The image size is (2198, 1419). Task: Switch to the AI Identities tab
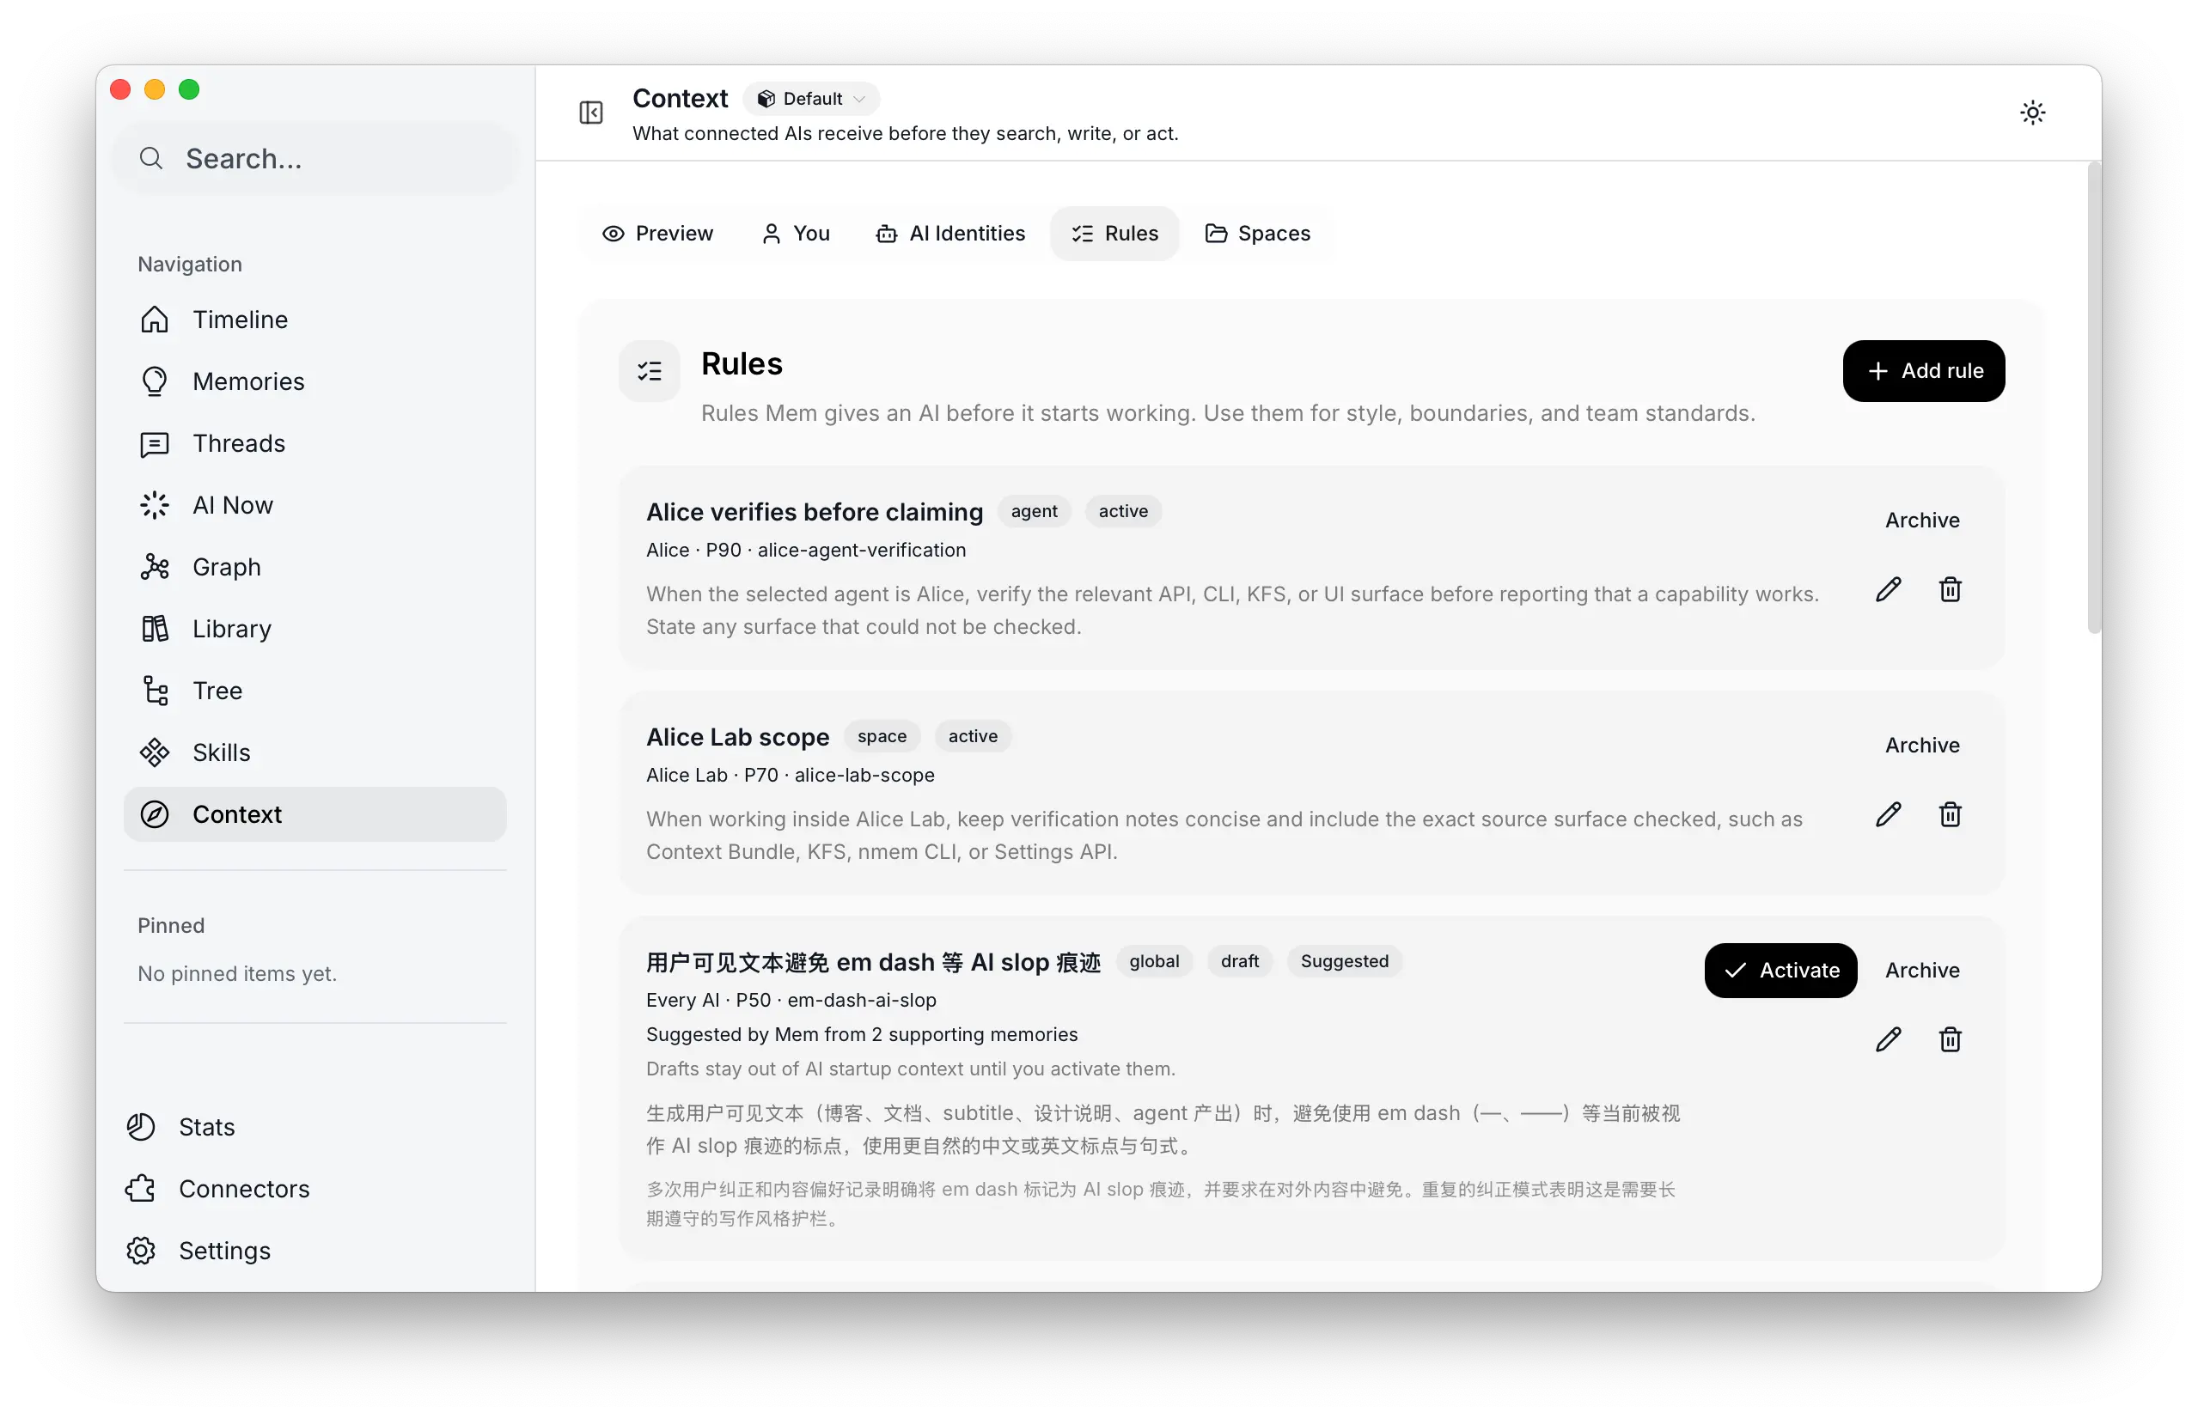pos(949,233)
